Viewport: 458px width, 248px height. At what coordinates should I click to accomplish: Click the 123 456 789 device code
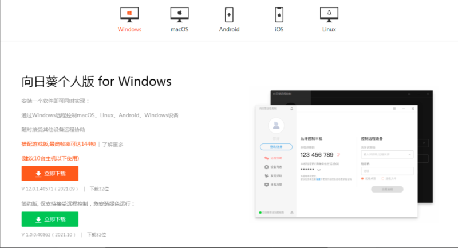click(317, 155)
